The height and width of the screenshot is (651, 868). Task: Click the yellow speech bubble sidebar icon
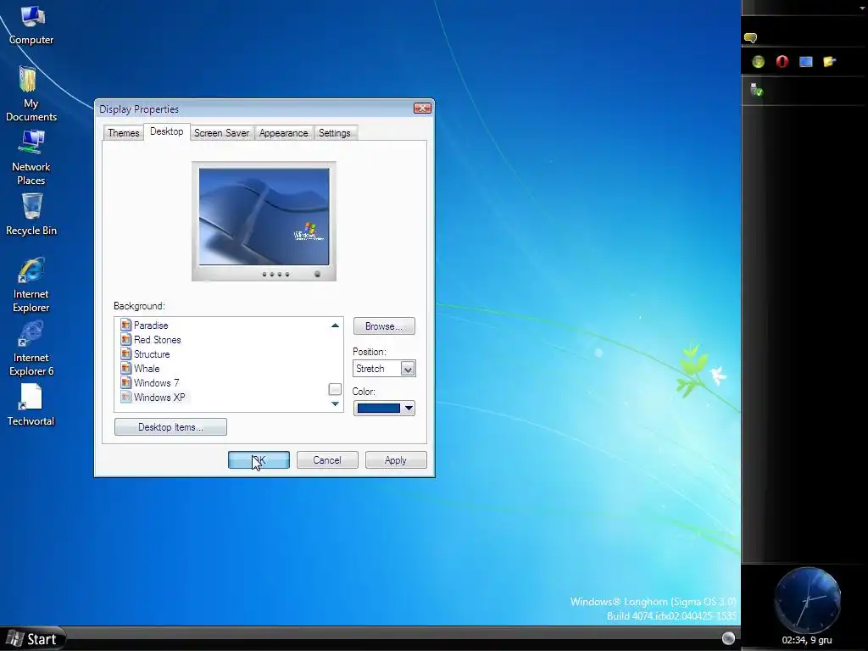click(751, 37)
